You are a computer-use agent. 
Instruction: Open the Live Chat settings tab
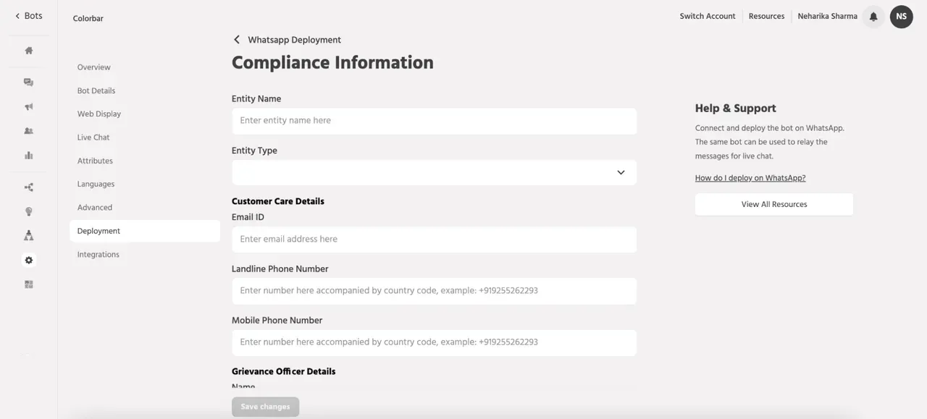point(93,137)
